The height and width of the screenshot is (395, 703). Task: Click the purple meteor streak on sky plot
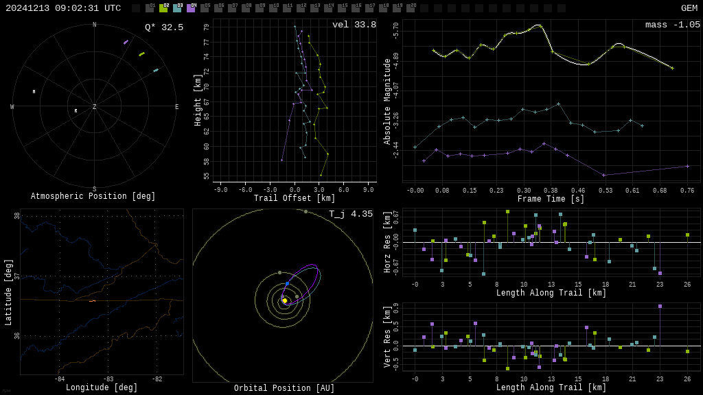126,43
